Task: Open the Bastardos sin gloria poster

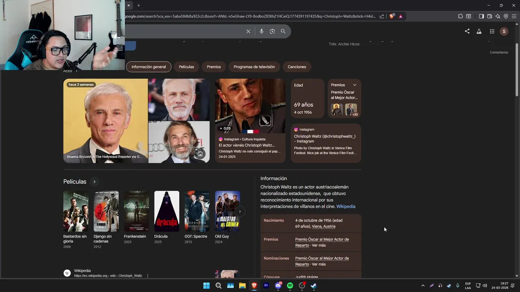Action: [x=76, y=211]
